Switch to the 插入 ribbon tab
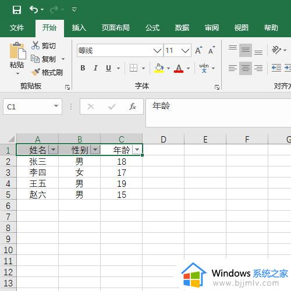Screen dimensions: 291x291 tap(79, 27)
